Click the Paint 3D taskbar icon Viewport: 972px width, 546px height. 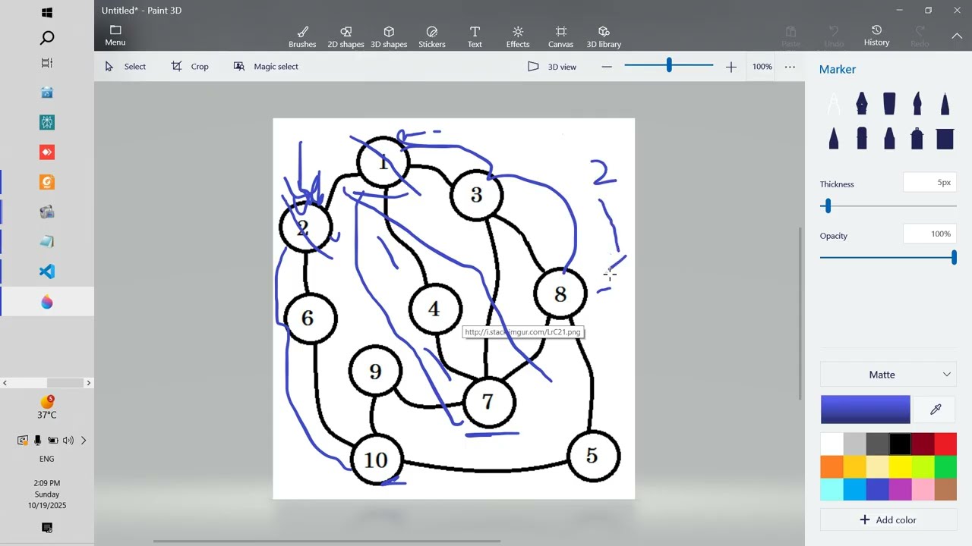point(47,302)
